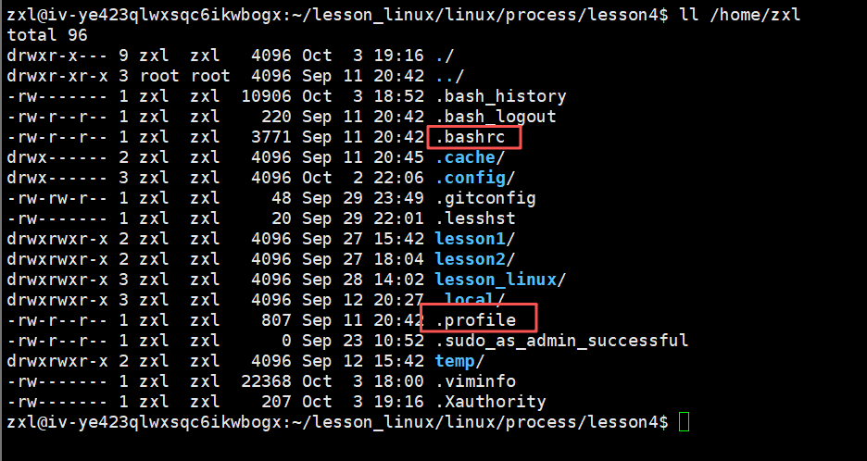Screen dimensions: 867x461
Task: Click the .bash_logout filename
Action: pyautogui.click(x=495, y=117)
